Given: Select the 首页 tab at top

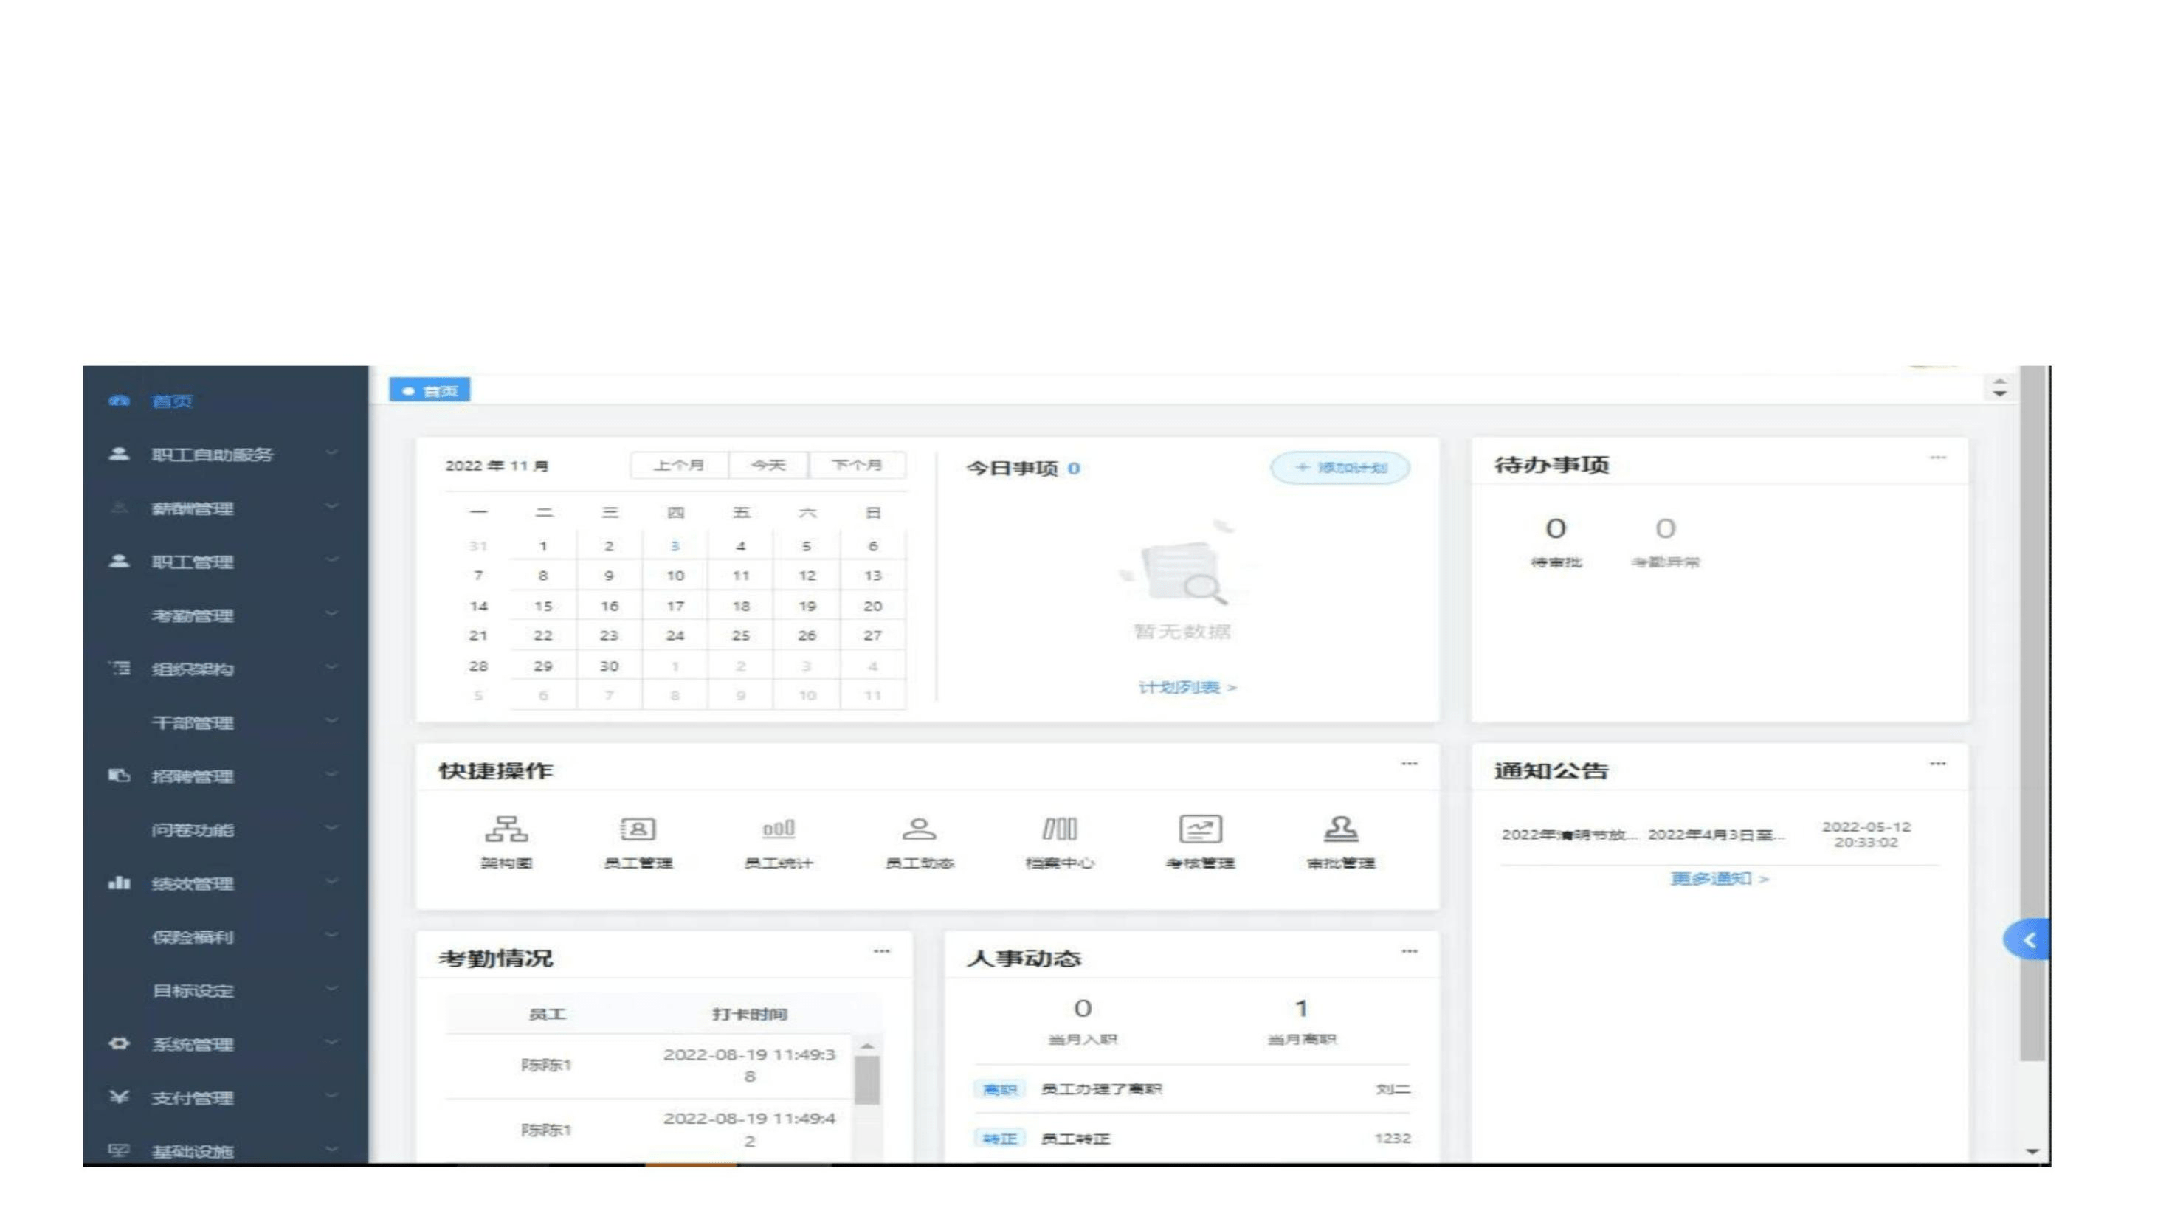Looking at the screenshot, I should pyautogui.click(x=430, y=391).
